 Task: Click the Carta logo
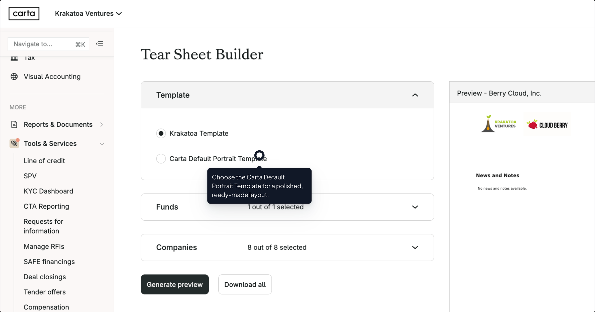tap(24, 13)
